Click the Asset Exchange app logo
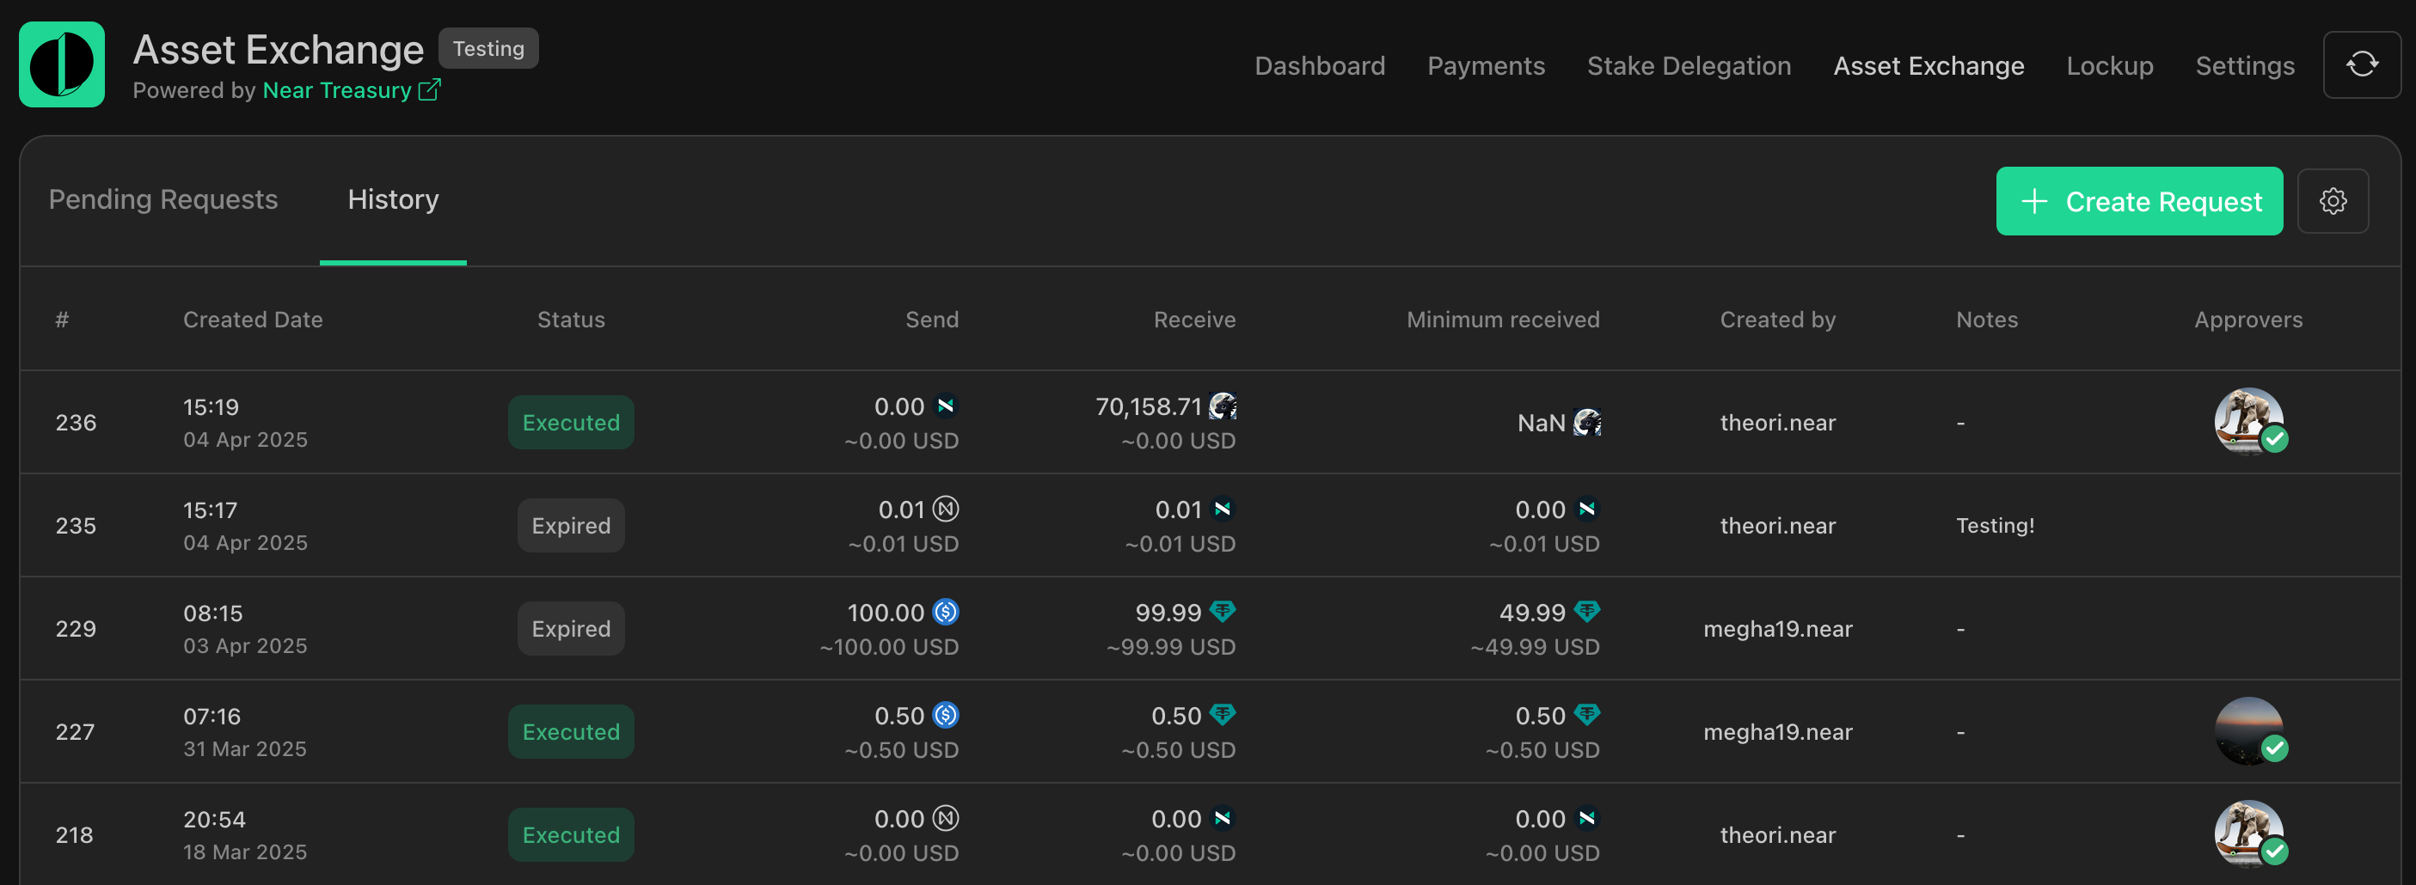Image resolution: width=2416 pixels, height=885 pixels. click(62, 64)
